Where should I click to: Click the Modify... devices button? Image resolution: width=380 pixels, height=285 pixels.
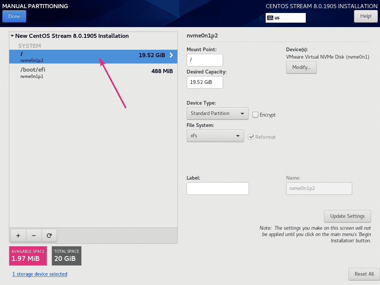tap(301, 68)
